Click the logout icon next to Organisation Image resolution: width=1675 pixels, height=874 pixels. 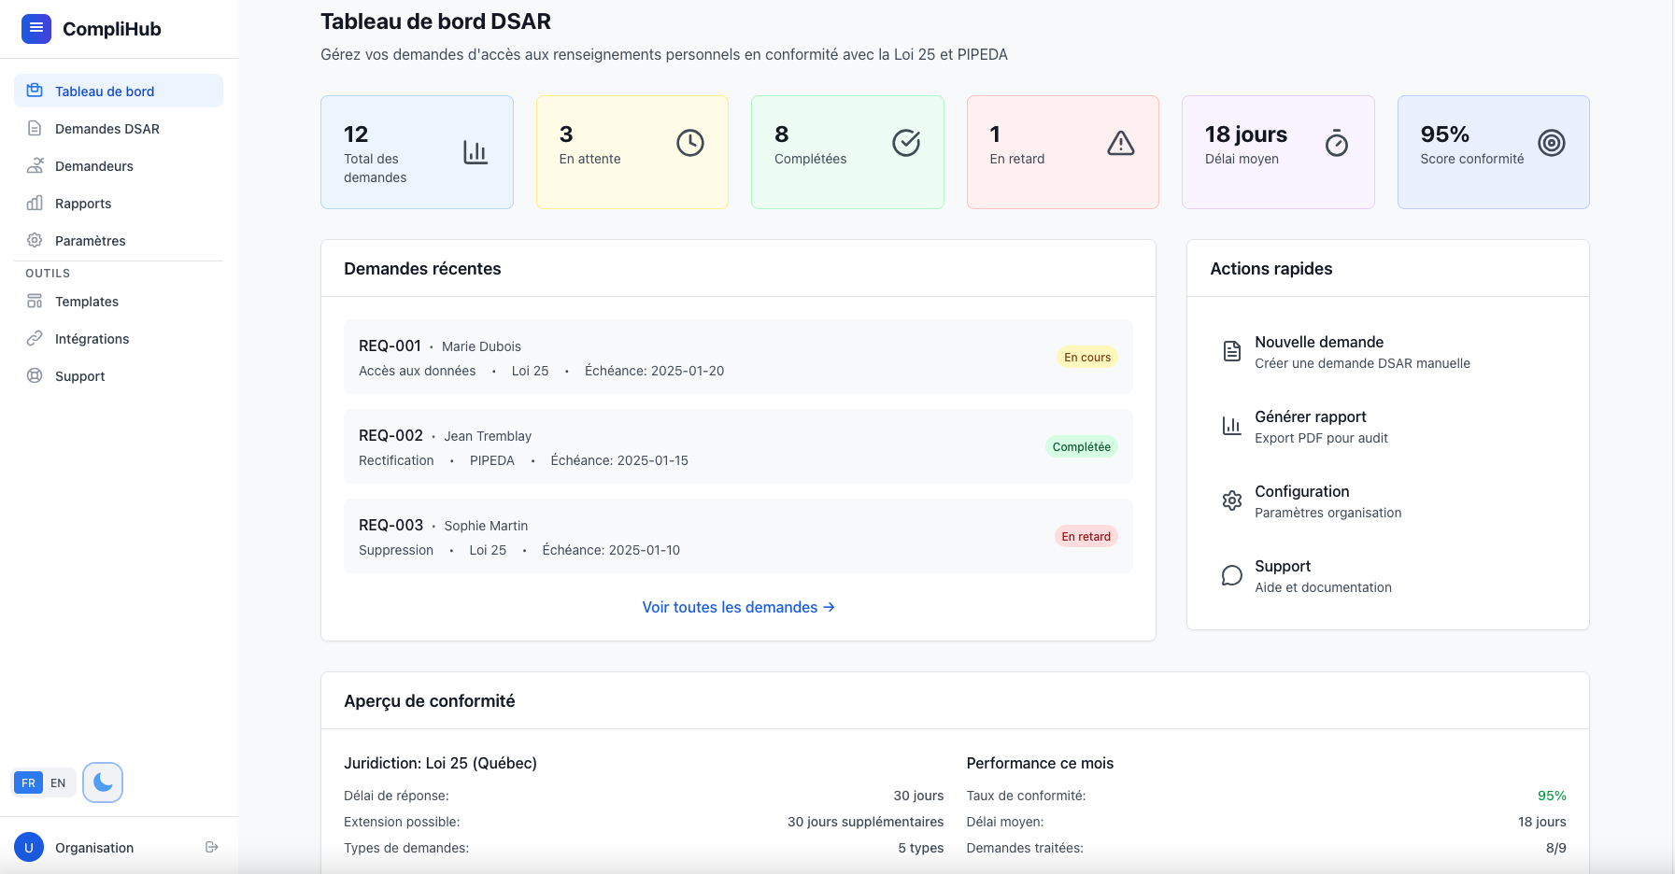[x=209, y=847]
